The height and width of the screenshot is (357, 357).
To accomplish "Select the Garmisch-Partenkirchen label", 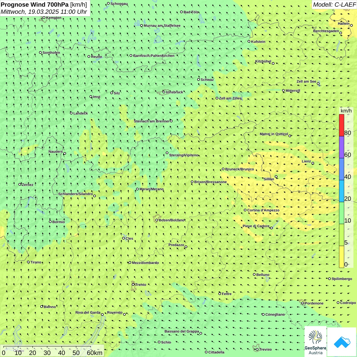I will (x=154, y=56).
